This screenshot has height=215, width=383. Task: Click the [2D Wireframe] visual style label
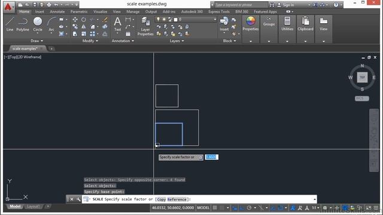tap(29, 57)
